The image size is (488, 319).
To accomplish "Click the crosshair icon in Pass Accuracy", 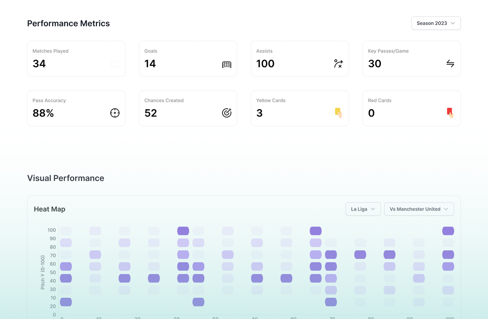I will pos(115,113).
